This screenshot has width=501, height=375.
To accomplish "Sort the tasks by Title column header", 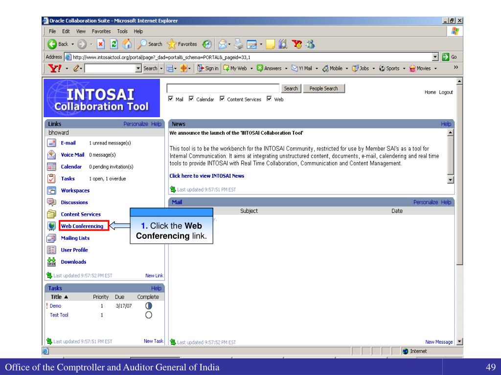I will (59, 297).
